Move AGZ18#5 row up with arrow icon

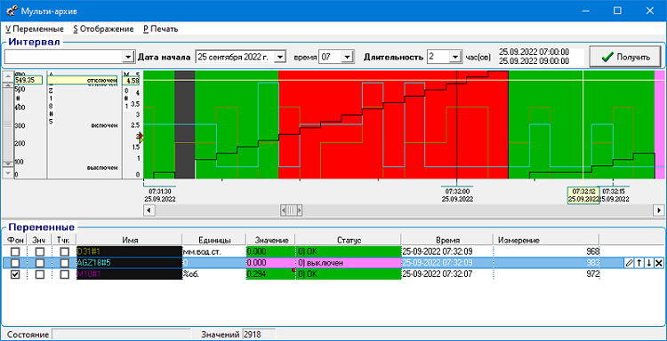pyautogui.click(x=639, y=263)
